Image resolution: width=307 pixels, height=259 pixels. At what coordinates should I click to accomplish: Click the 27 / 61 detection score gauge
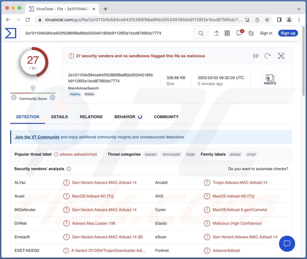pyautogui.click(x=33, y=62)
